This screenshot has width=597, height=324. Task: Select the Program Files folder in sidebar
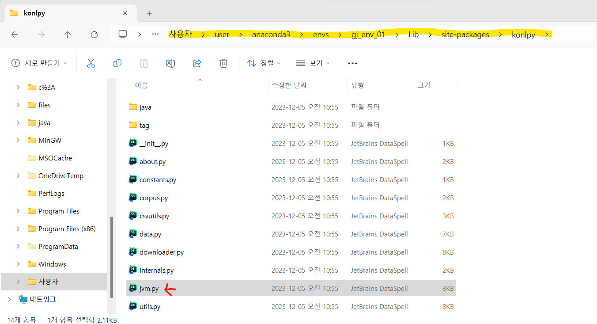click(x=54, y=211)
